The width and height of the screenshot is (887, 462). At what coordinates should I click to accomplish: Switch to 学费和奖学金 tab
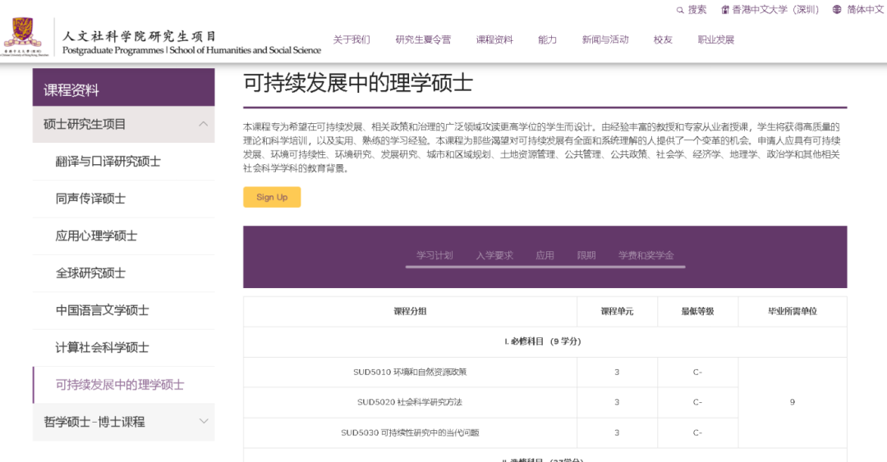646,255
